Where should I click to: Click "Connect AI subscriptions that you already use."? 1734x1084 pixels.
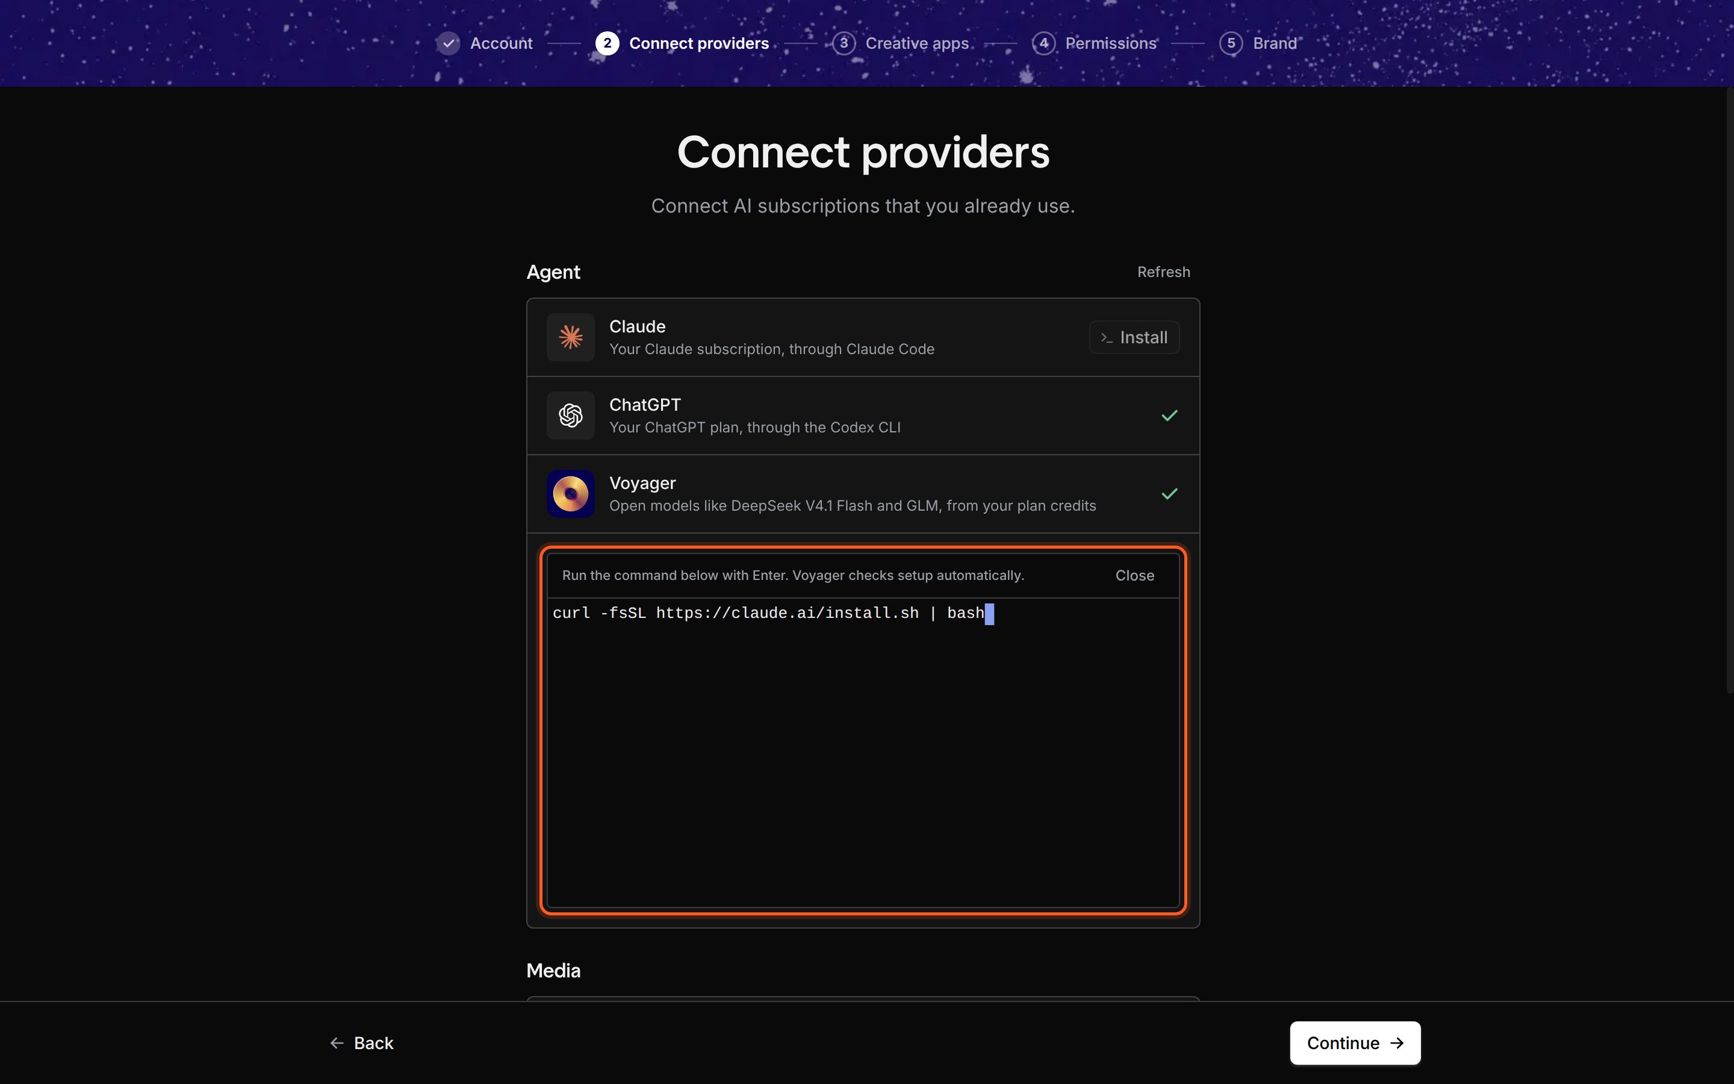tap(863, 206)
